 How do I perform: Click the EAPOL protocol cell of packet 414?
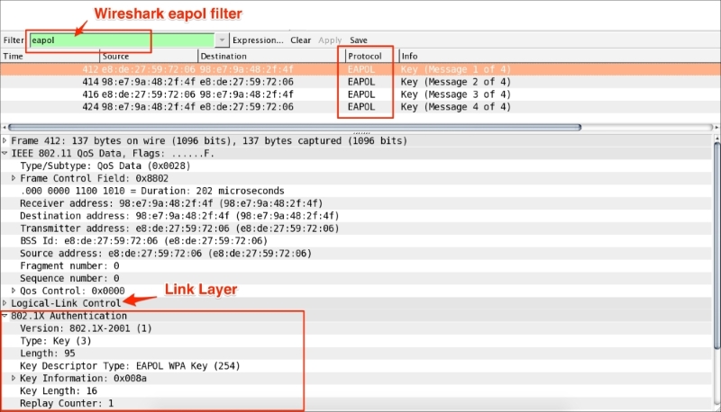361,82
